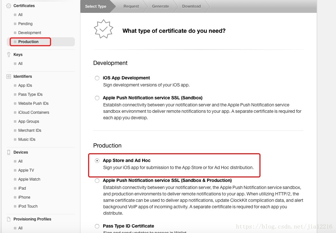Click 'What type of certificate do you need?' heading

tap(174, 31)
